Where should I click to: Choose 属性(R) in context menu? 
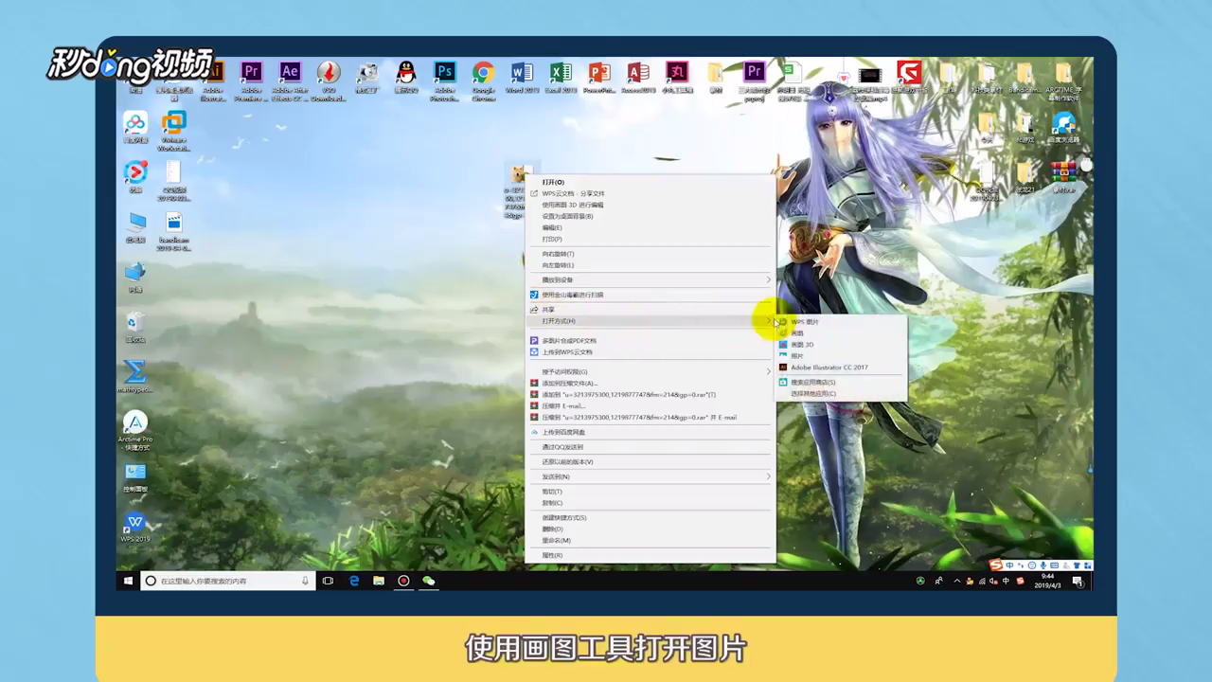[651, 555]
